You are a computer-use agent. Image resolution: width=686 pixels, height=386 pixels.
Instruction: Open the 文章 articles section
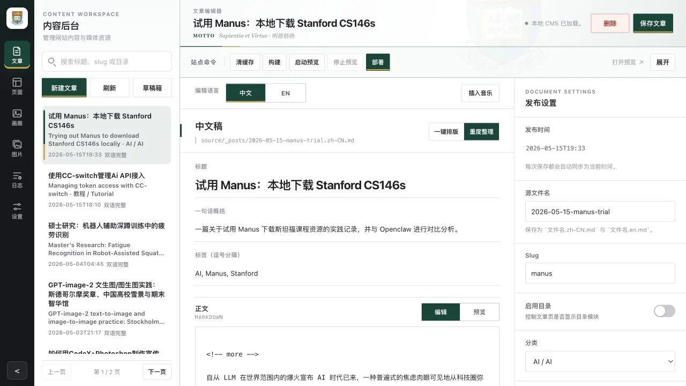[17, 55]
